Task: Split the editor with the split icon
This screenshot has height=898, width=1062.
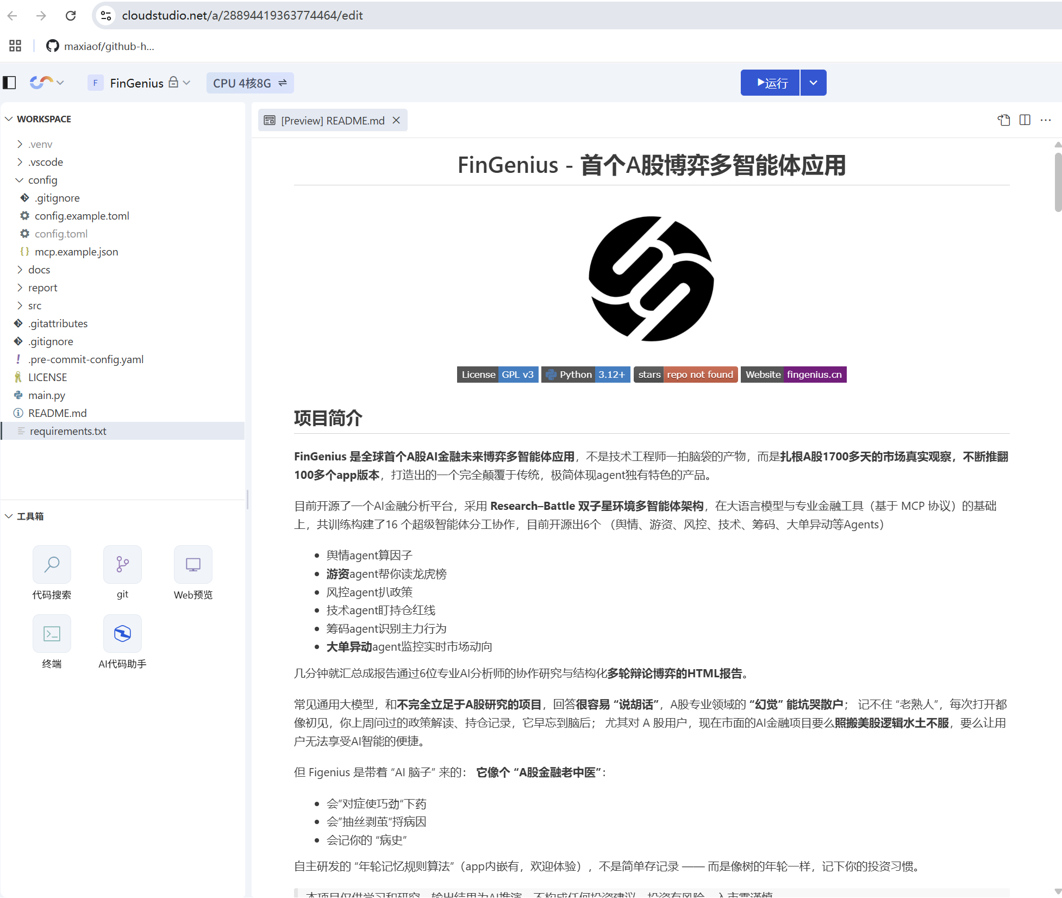Action: tap(1025, 120)
